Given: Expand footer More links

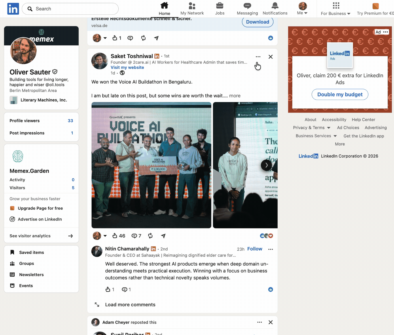Looking at the screenshot, I should pos(340,144).
